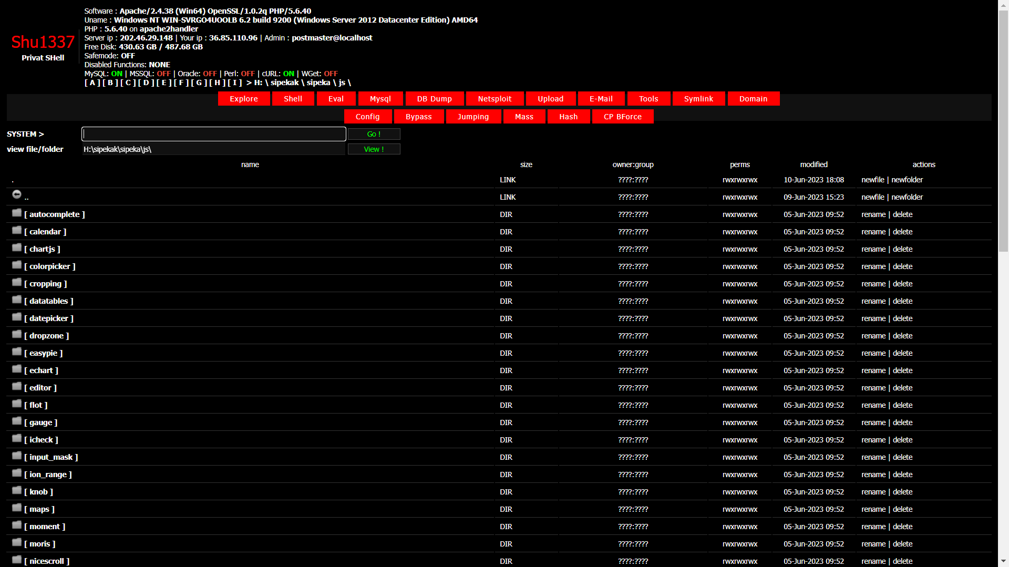Image resolution: width=1009 pixels, height=567 pixels.
Task: Click the colorpicker folder icon
Action: (x=17, y=265)
